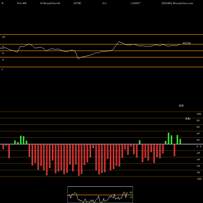
Task: Click the RSI axis label 30
Action: coord(3,60)
